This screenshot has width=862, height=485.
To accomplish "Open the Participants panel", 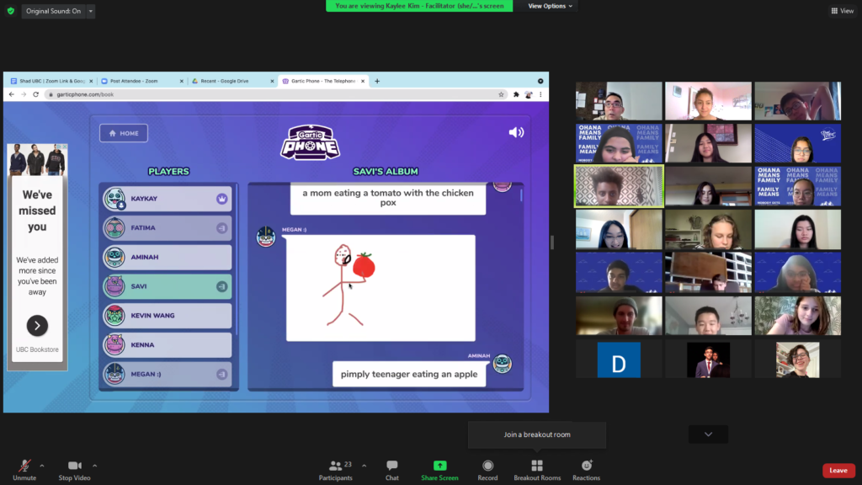I will (x=335, y=470).
